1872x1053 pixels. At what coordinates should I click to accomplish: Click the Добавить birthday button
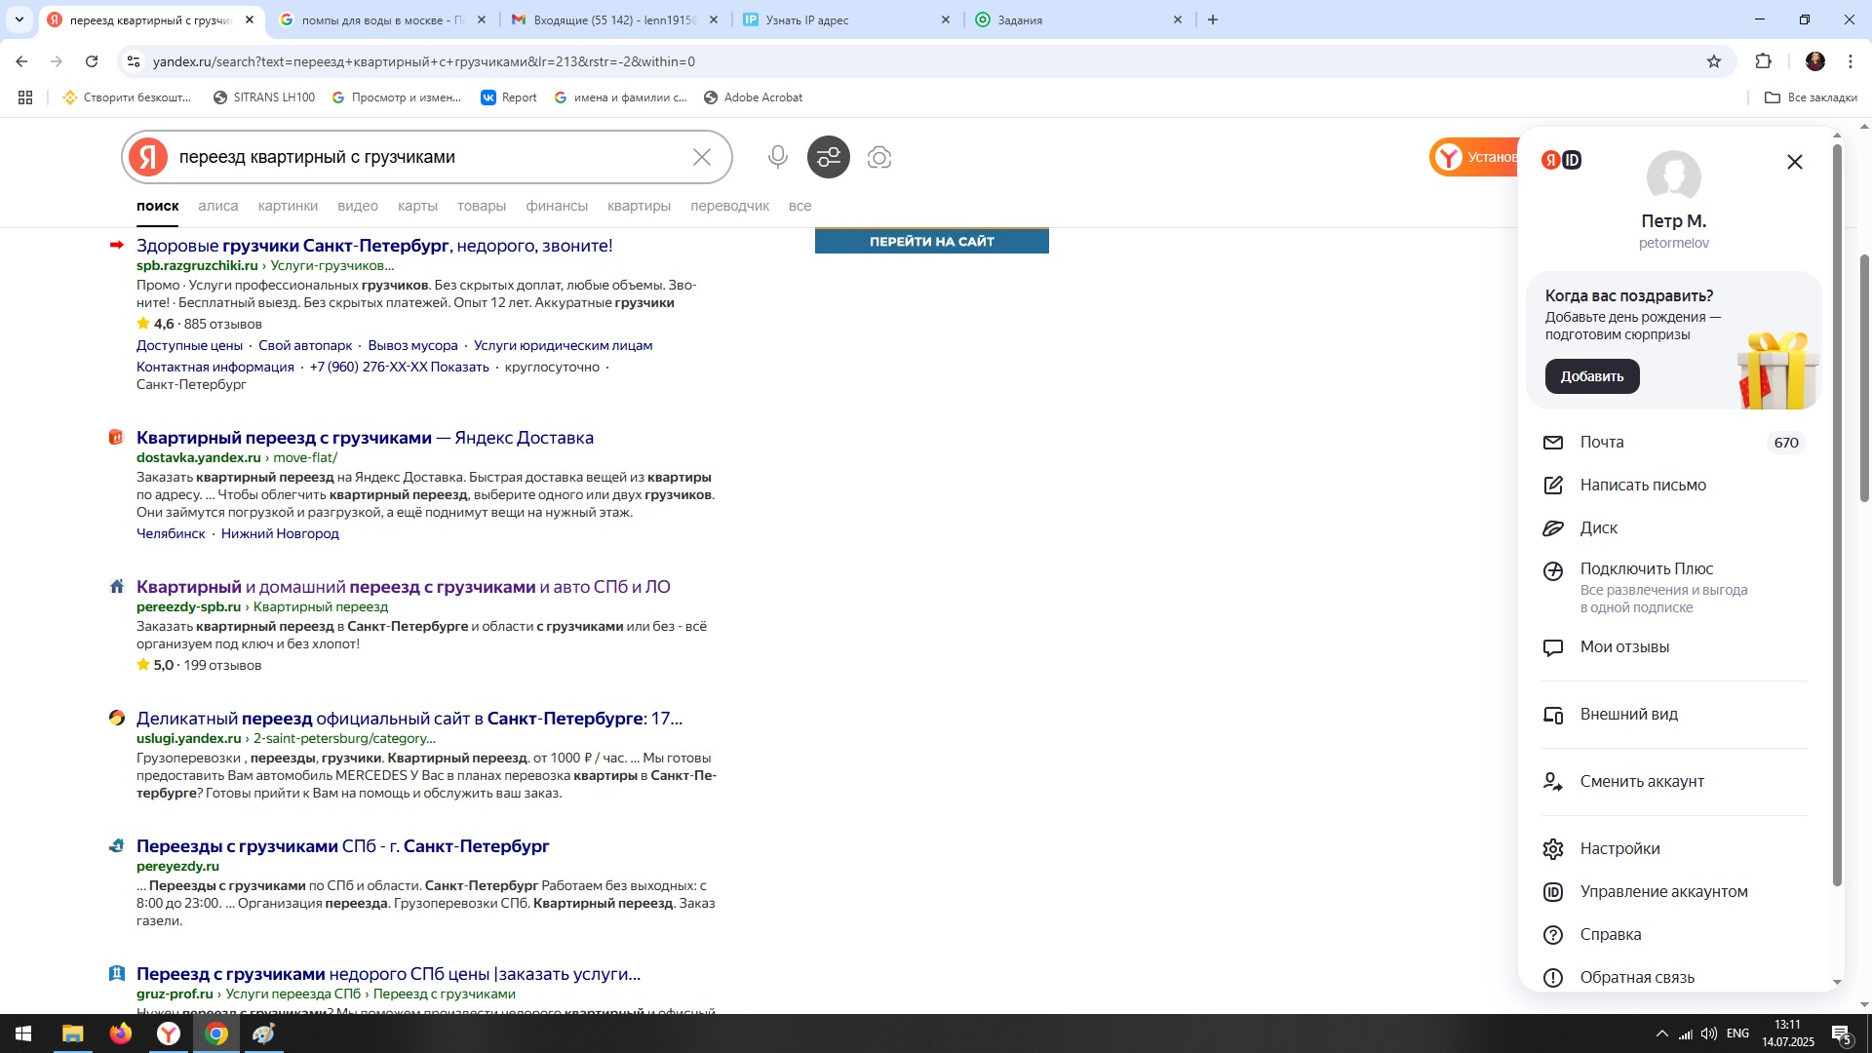(1592, 376)
